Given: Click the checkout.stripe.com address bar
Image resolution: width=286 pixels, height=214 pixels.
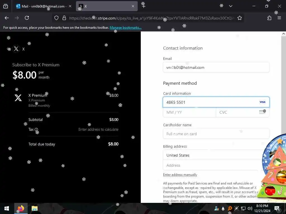Looking at the screenshot, I should pyautogui.click(x=151, y=18).
